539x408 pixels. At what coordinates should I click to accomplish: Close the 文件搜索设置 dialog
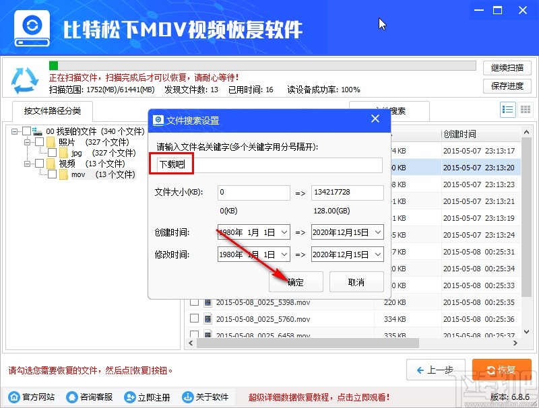pos(375,118)
